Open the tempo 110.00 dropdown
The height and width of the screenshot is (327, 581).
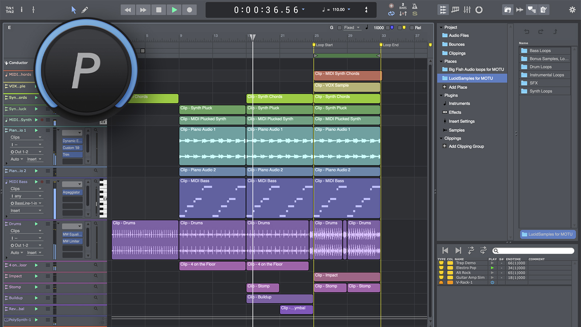[349, 9]
